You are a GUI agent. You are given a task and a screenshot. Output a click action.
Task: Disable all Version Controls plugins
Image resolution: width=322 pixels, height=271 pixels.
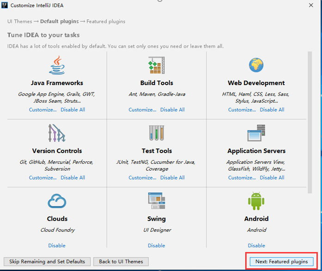[x=73, y=178]
